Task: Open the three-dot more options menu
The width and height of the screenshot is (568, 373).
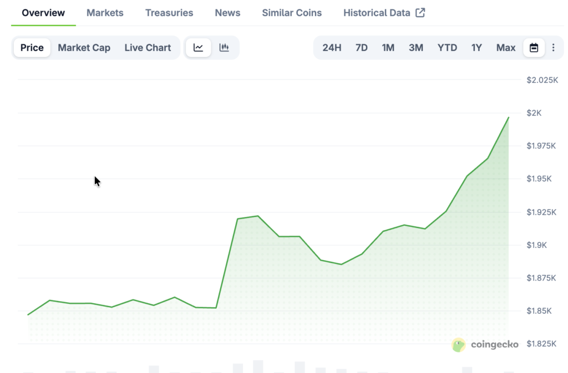Action: tap(553, 48)
